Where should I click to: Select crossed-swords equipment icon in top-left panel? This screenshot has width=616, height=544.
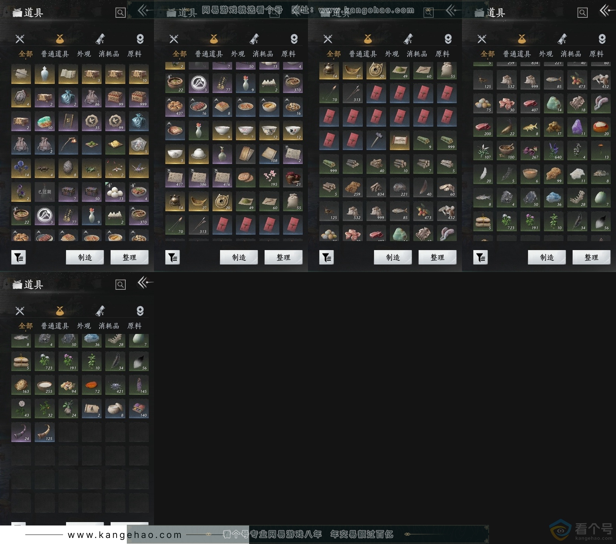tap(20, 39)
